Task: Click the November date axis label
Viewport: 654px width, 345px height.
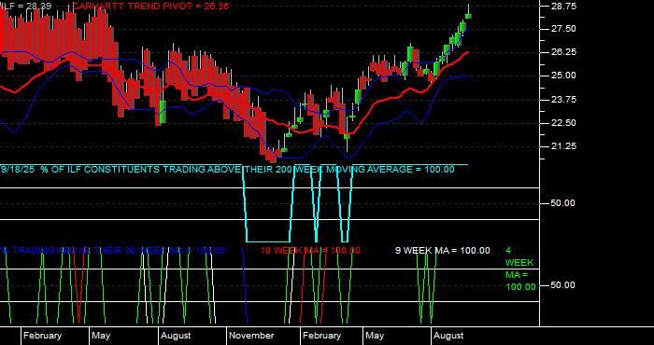Action: point(251,336)
